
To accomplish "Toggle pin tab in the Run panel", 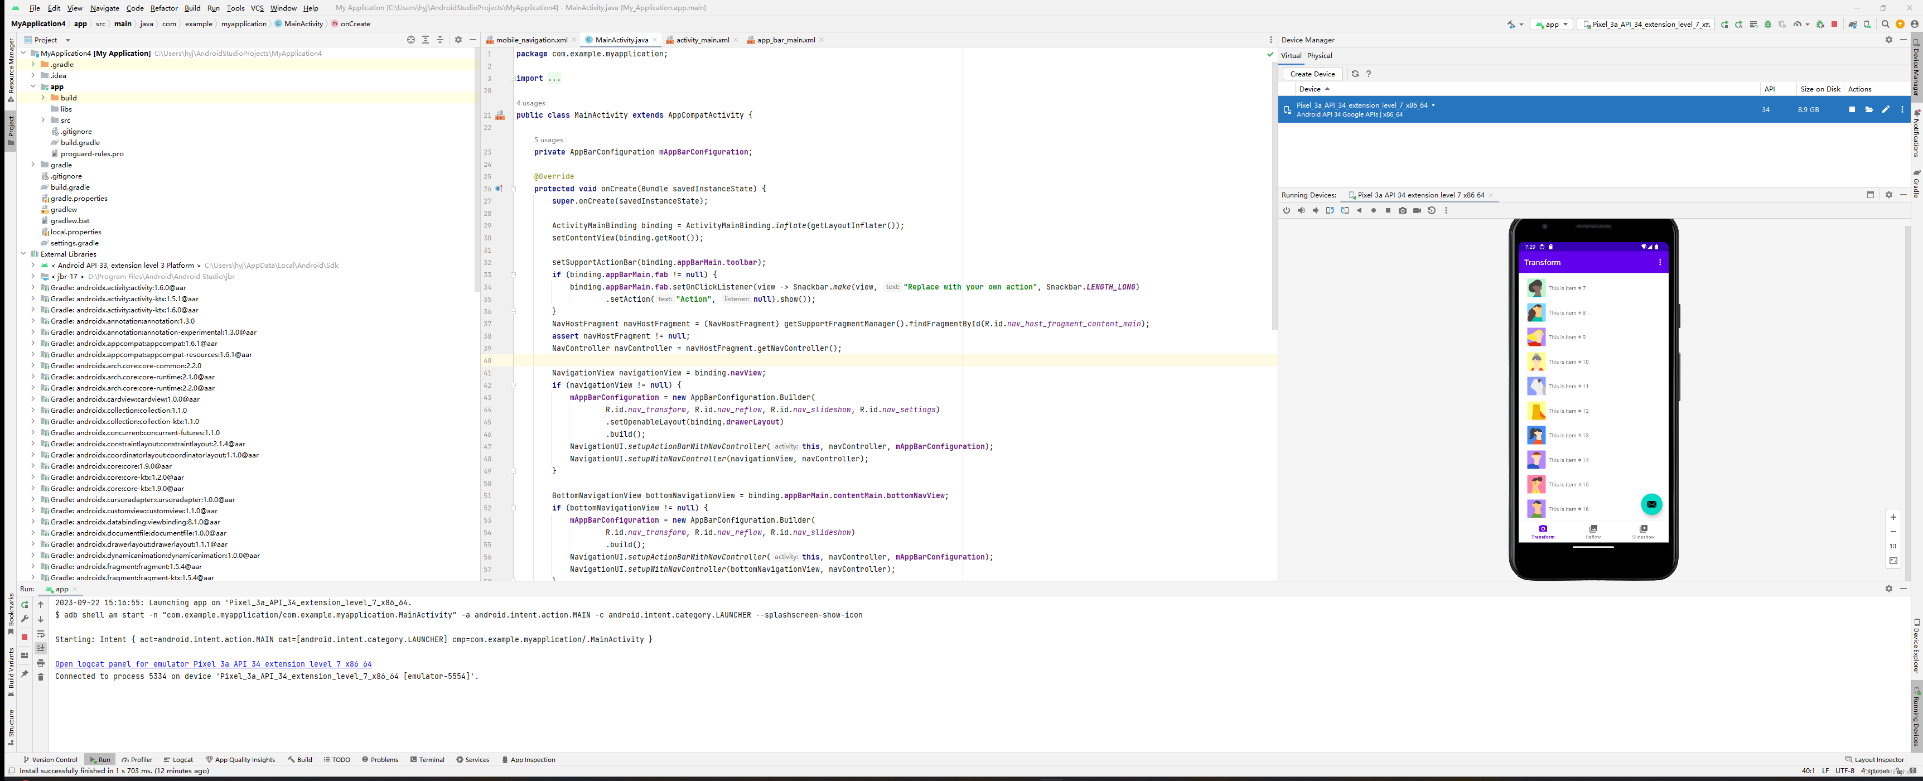I will click(x=25, y=673).
